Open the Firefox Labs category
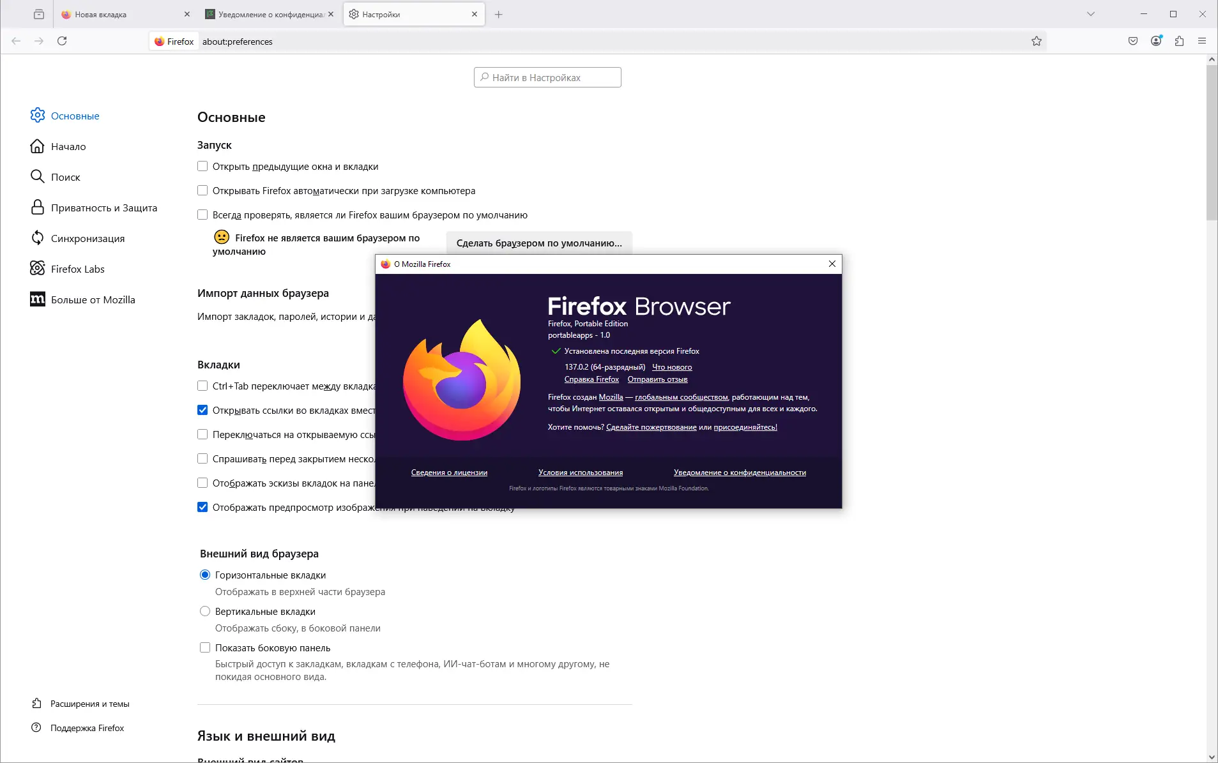The height and width of the screenshot is (763, 1218). 68,269
